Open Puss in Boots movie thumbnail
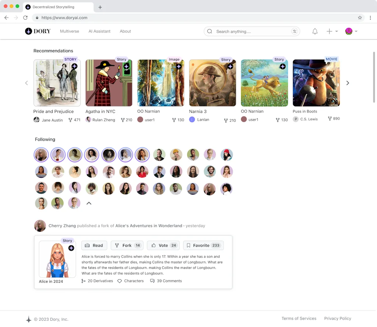377x327 pixels. pos(316,83)
